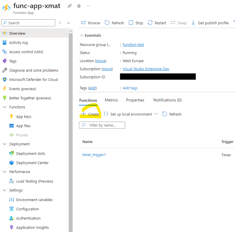Open timer_trigger1 function
This screenshot has height=232, width=235.
point(94,155)
